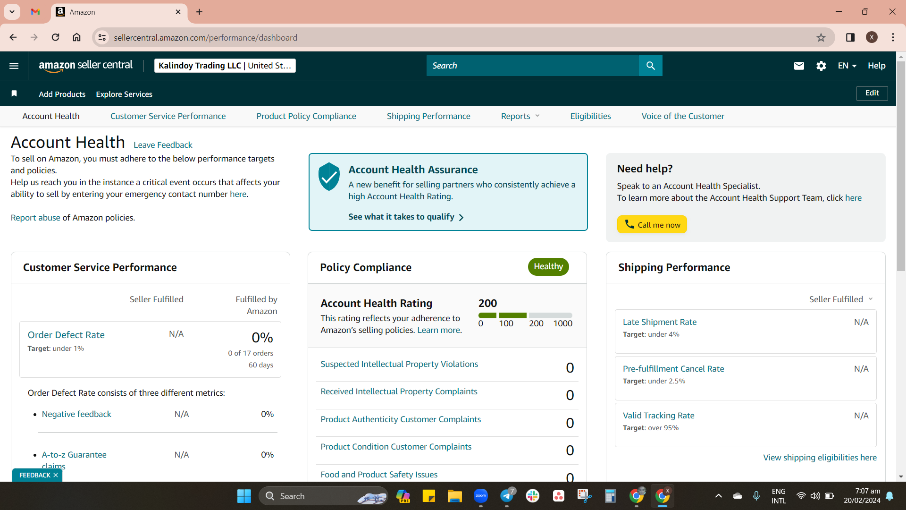The height and width of the screenshot is (510, 906).
Task: Reload the current page
Action: pos(55,37)
